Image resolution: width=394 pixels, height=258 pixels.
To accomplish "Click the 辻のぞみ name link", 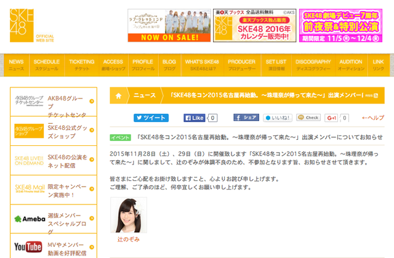I will click(x=129, y=240).
